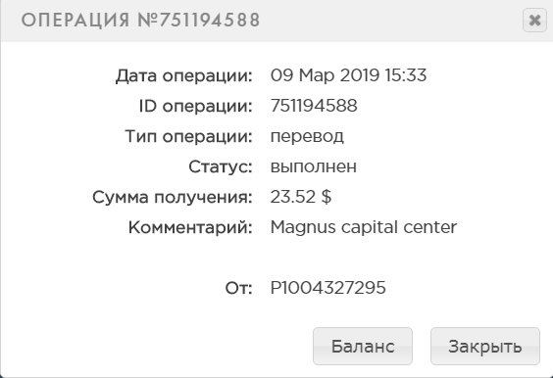Image resolution: width=553 pixels, height=378 pixels.
Task: Click the sender account P1004327295
Action: (327, 288)
